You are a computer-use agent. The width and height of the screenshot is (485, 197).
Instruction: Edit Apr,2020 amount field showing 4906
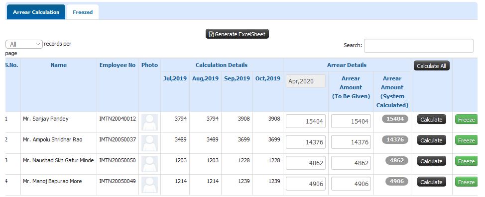coord(306,184)
